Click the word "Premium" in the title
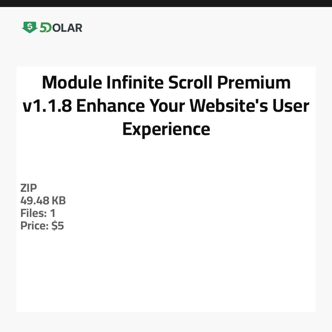This screenshot has width=332, height=332. (253, 83)
